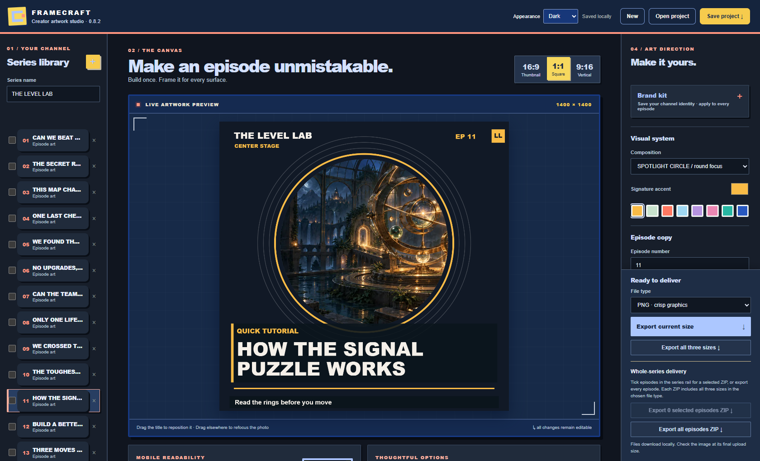Viewport: 760px width, 461px height.
Task: Open the Brand kit panel
Action: pyautogui.click(x=690, y=101)
